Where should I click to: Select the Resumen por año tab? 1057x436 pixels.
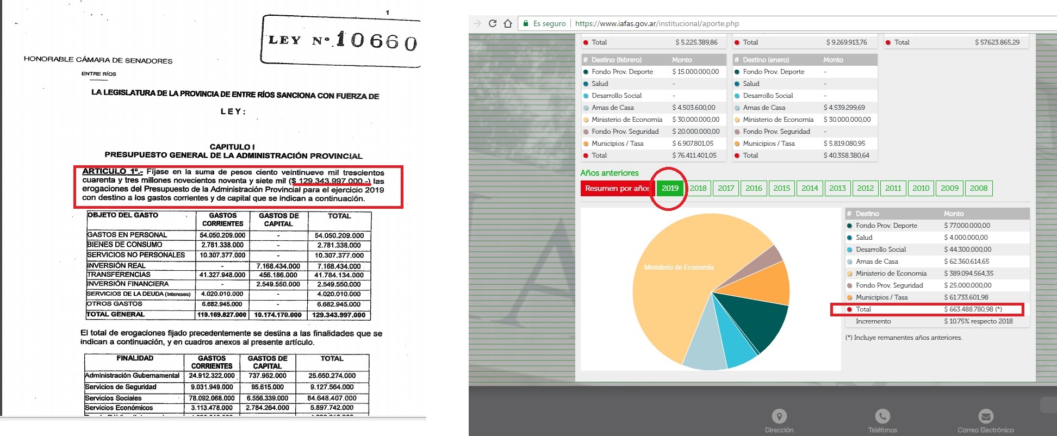coord(617,188)
